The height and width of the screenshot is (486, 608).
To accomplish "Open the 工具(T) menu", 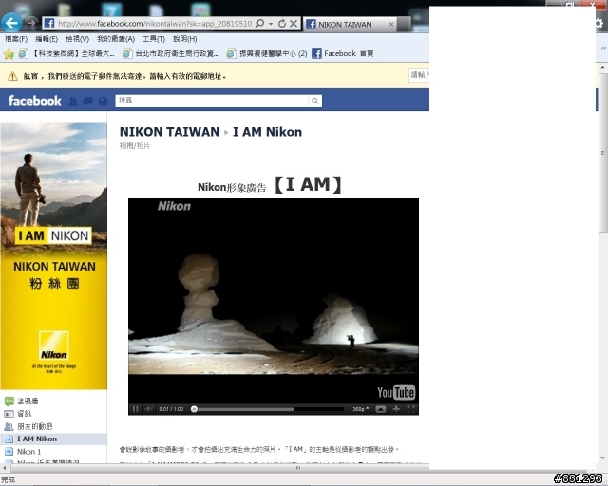I will point(154,39).
